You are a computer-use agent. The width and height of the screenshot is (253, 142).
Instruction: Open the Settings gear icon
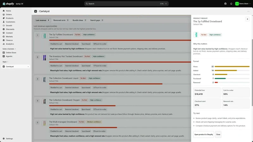[x=3, y=139]
